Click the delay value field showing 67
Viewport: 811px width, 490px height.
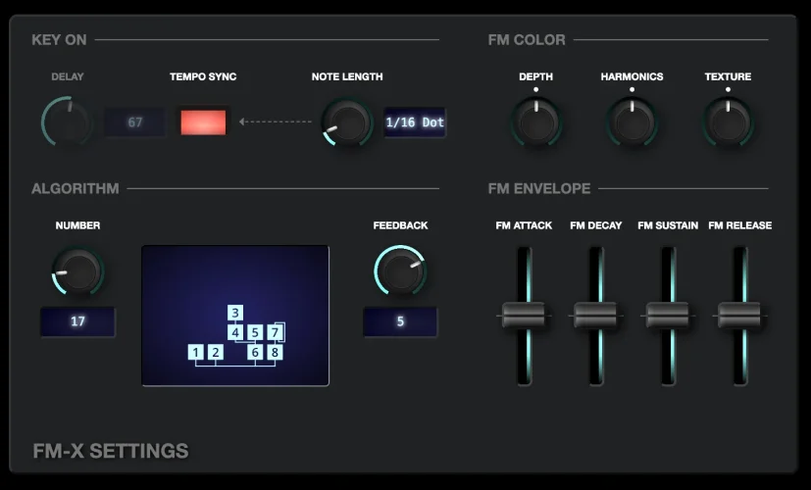tap(134, 122)
